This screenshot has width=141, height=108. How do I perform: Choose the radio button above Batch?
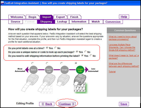pyautogui.click(x=32, y=63)
